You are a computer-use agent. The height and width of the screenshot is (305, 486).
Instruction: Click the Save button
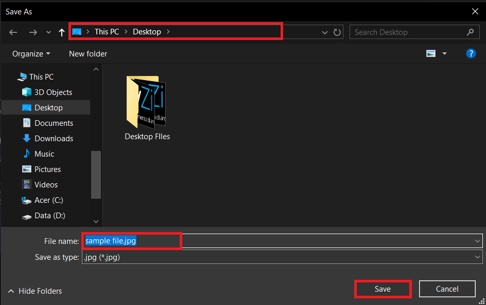coord(383,289)
